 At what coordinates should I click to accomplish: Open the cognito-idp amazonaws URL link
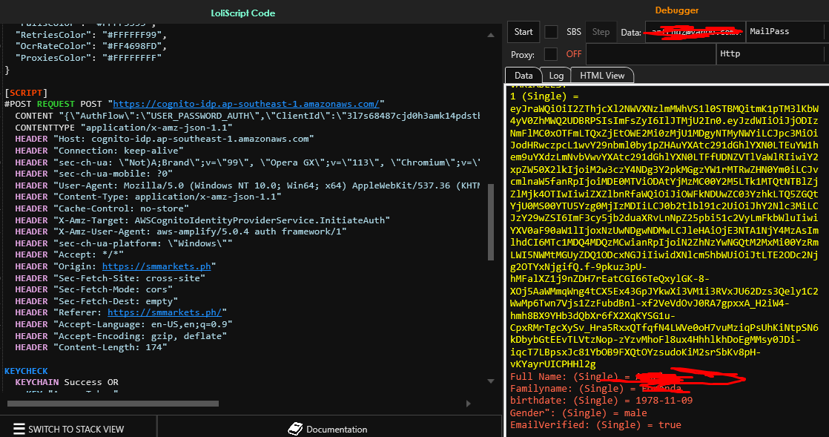[x=246, y=104]
